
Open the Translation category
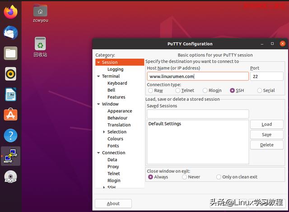click(x=119, y=125)
